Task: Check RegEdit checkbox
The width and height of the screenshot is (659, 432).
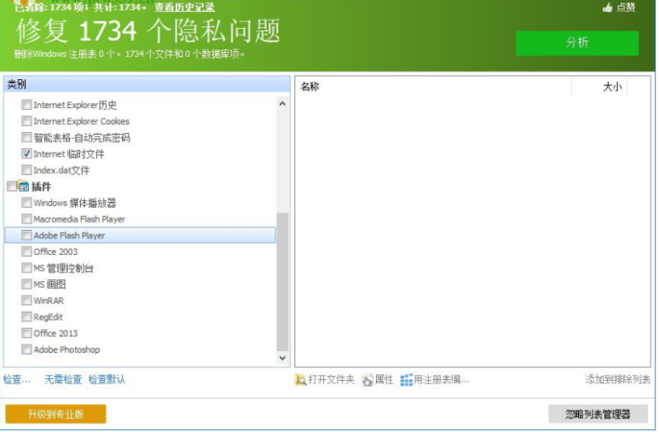Action: click(x=26, y=317)
